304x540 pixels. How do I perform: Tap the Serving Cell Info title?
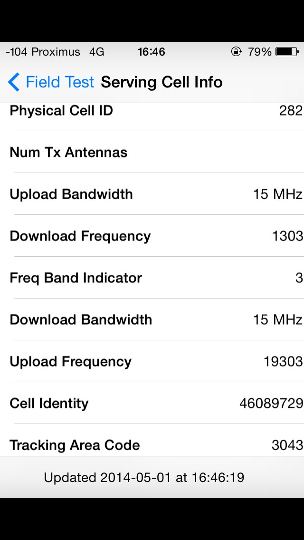(x=161, y=82)
